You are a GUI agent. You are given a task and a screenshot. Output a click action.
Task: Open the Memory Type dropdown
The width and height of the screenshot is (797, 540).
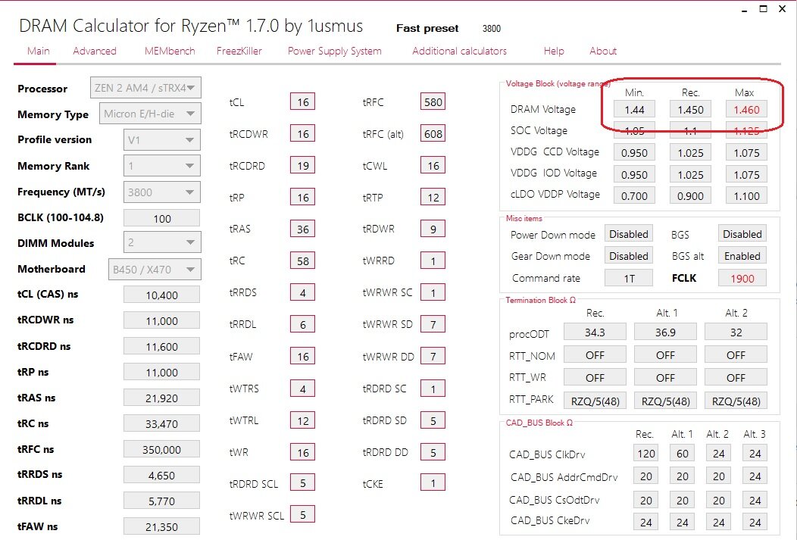point(152,114)
